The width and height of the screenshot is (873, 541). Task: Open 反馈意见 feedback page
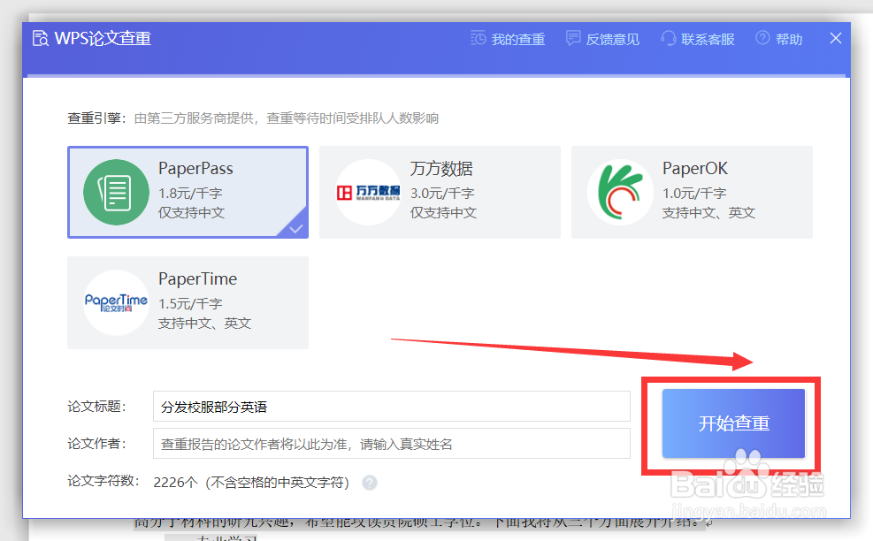pos(611,39)
